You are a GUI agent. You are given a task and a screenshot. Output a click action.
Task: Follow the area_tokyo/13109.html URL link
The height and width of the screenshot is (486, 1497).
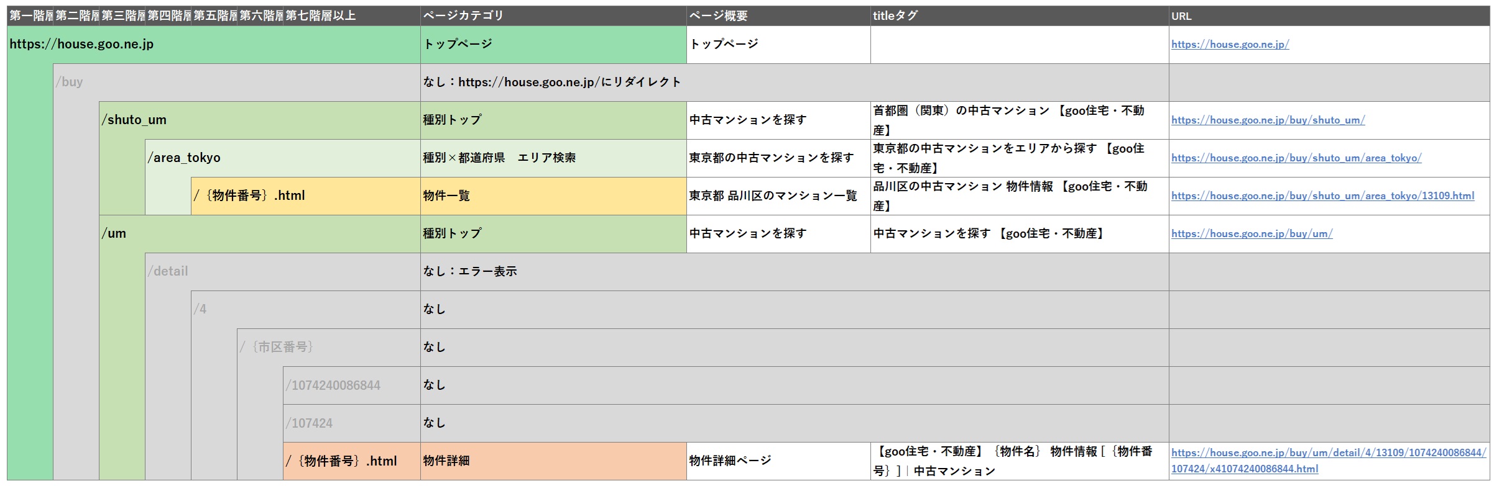click(1322, 196)
